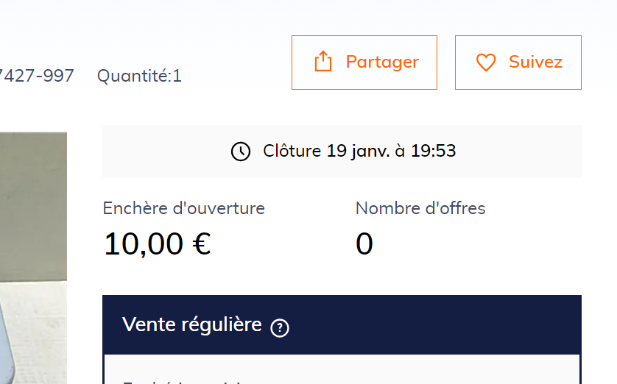Image resolution: width=617 pixels, height=384 pixels.
Task: Click the Quantité:1 text
Action: pyautogui.click(x=139, y=76)
